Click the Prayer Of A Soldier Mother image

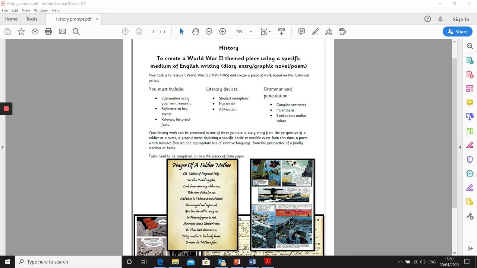202,205
